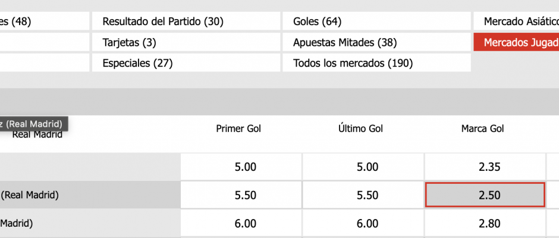This screenshot has height=238, width=559.
Task: Deselect the highlighted 2.50 Marca Gol odds
Action: pos(485,195)
